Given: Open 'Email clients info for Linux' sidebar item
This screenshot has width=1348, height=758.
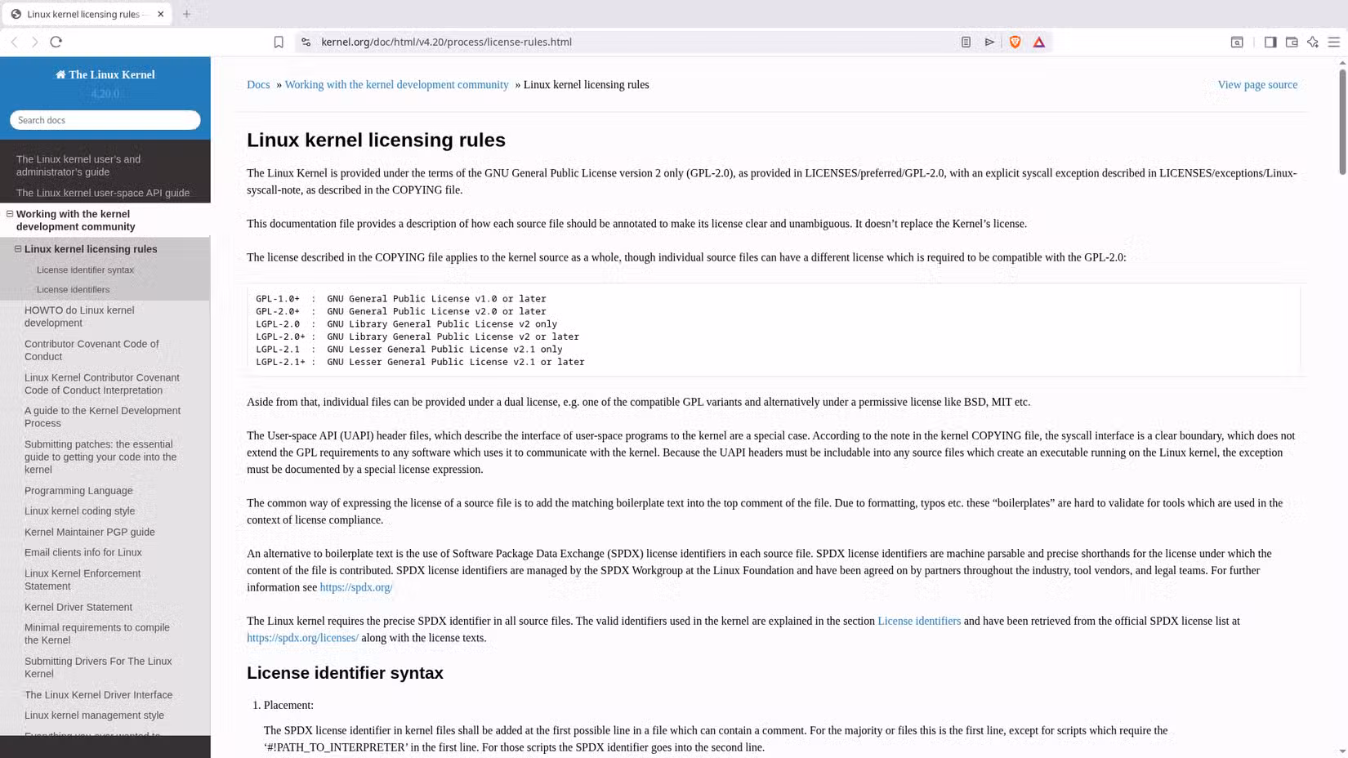Looking at the screenshot, I should (83, 553).
